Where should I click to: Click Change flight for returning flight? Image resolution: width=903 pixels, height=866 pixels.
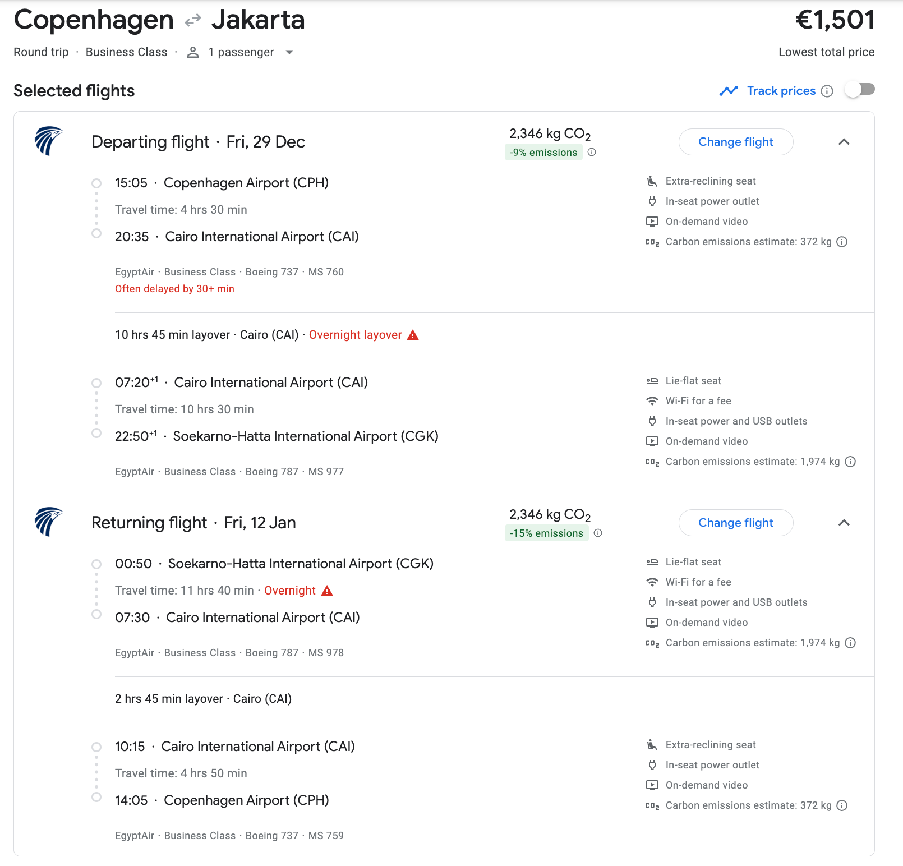tap(735, 523)
